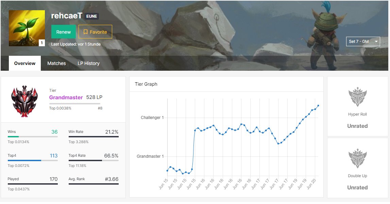Add profile with Favorite button
The width and height of the screenshot is (390, 204).
[x=95, y=32]
